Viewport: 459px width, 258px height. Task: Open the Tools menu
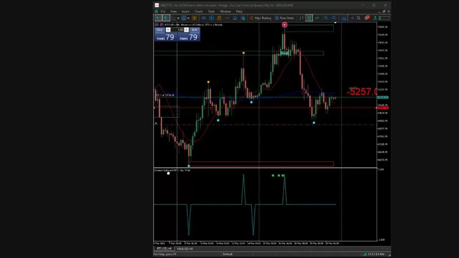click(211, 11)
